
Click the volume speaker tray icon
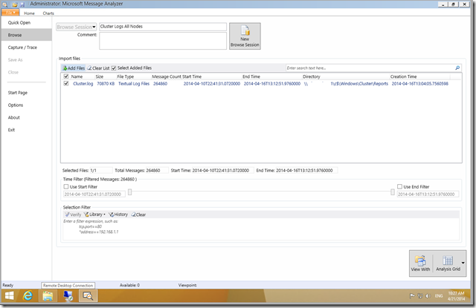pyautogui.click(x=428, y=296)
